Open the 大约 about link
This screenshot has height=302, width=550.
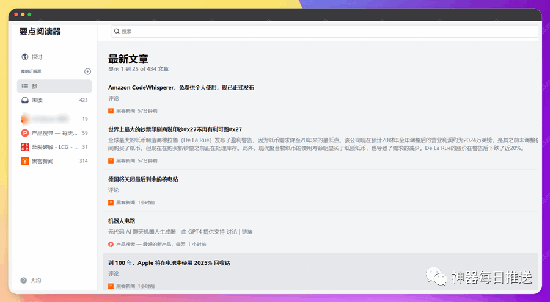pyautogui.click(x=35, y=280)
